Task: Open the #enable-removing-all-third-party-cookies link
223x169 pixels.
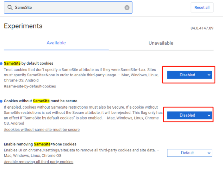Action: click(x=38, y=162)
